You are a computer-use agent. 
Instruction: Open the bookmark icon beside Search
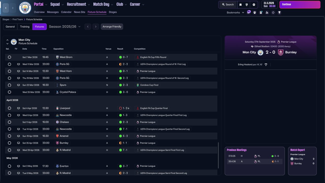240,5
